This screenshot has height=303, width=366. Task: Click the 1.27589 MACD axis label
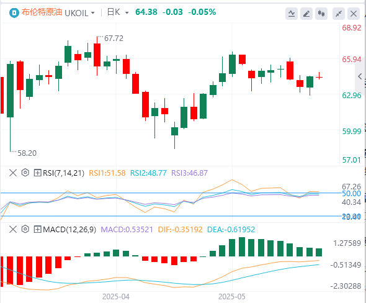[347, 243]
